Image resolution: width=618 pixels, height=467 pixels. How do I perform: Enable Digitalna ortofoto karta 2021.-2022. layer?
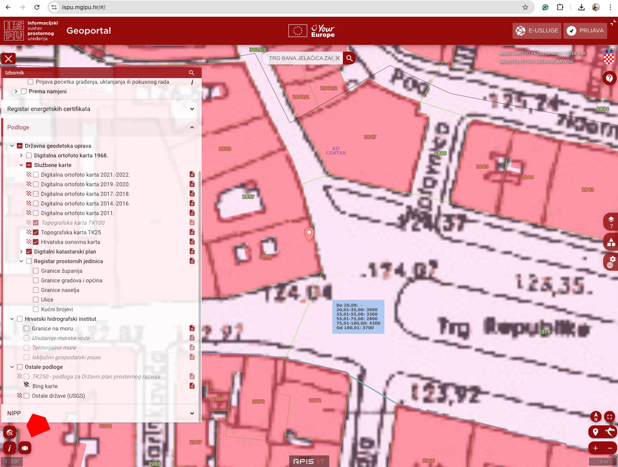36,175
